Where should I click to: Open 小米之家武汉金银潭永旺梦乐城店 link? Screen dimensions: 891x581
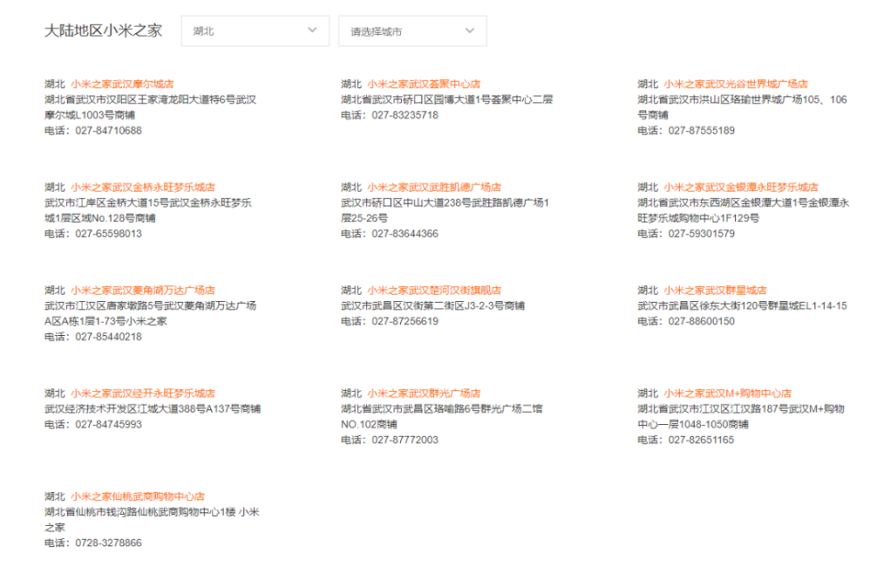click(741, 187)
